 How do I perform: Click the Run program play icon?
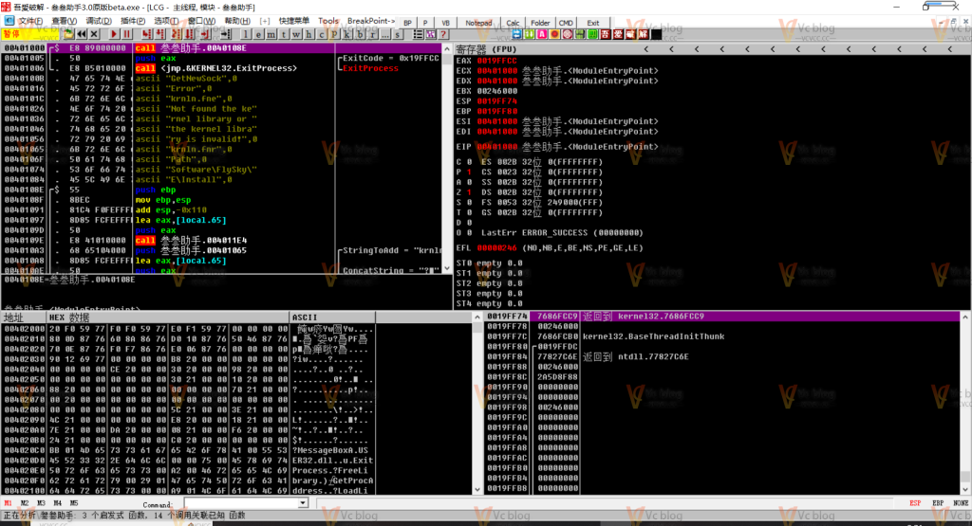pos(114,34)
